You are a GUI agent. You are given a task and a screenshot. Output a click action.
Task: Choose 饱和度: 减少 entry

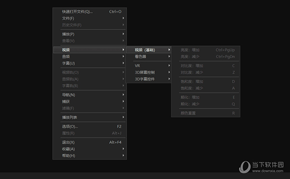(x=206, y=88)
